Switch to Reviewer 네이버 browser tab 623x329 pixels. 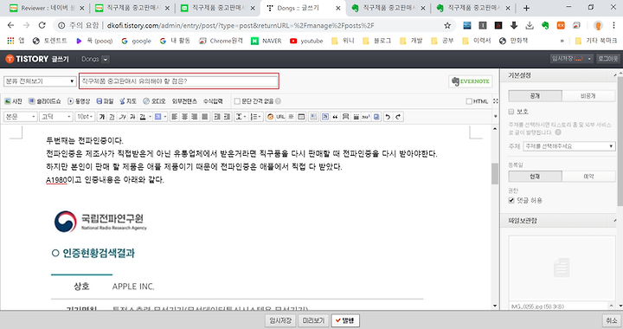coord(47,8)
